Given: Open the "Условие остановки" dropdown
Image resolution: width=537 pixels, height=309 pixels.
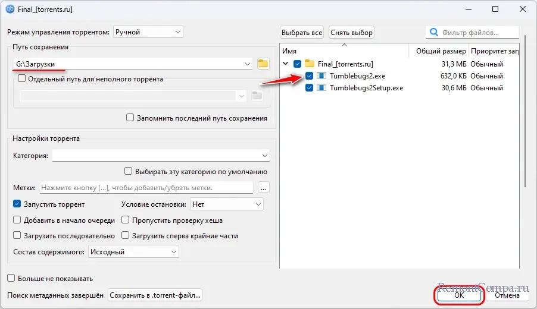Looking at the screenshot, I should click(226, 204).
